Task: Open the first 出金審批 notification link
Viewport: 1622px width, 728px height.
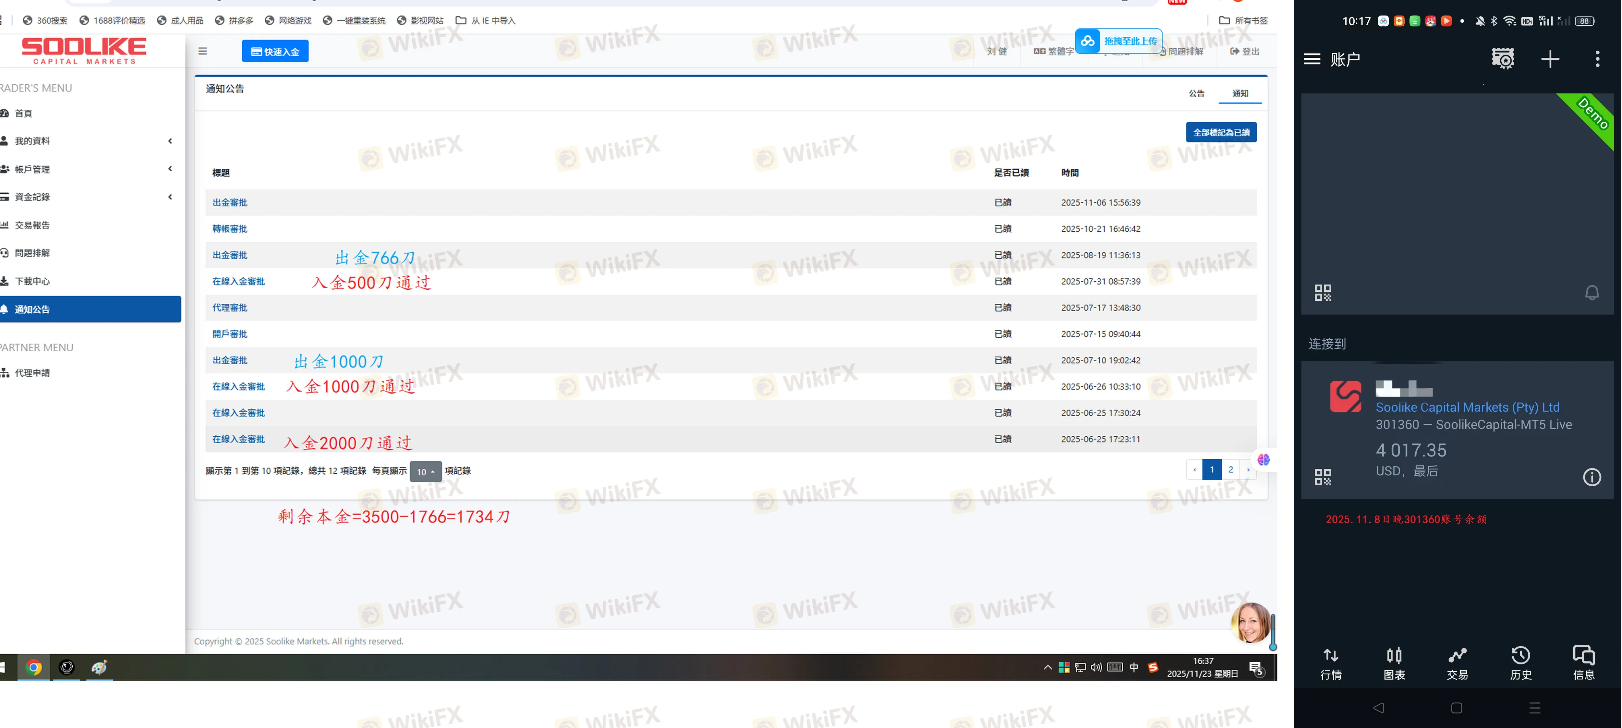Action: coord(230,203)
